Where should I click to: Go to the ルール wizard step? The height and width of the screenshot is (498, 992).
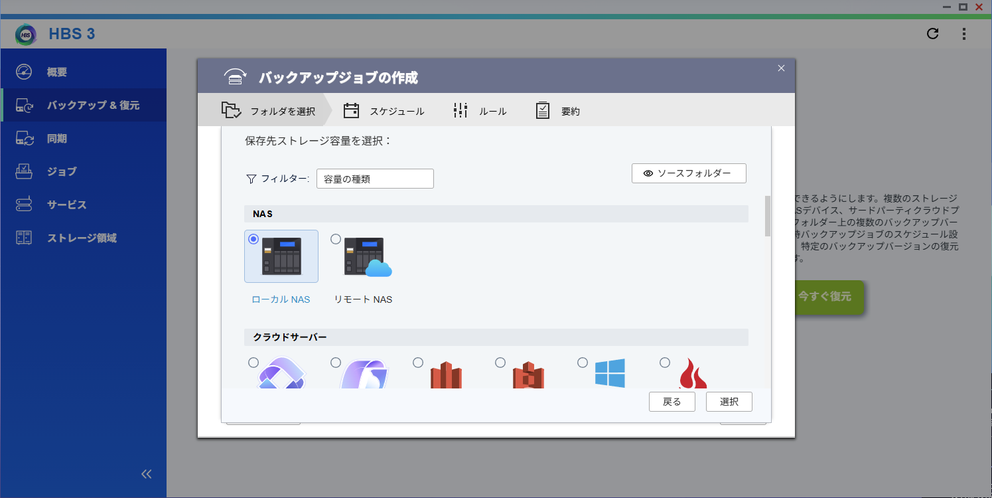pyautogui.click(x=480, y=112)
